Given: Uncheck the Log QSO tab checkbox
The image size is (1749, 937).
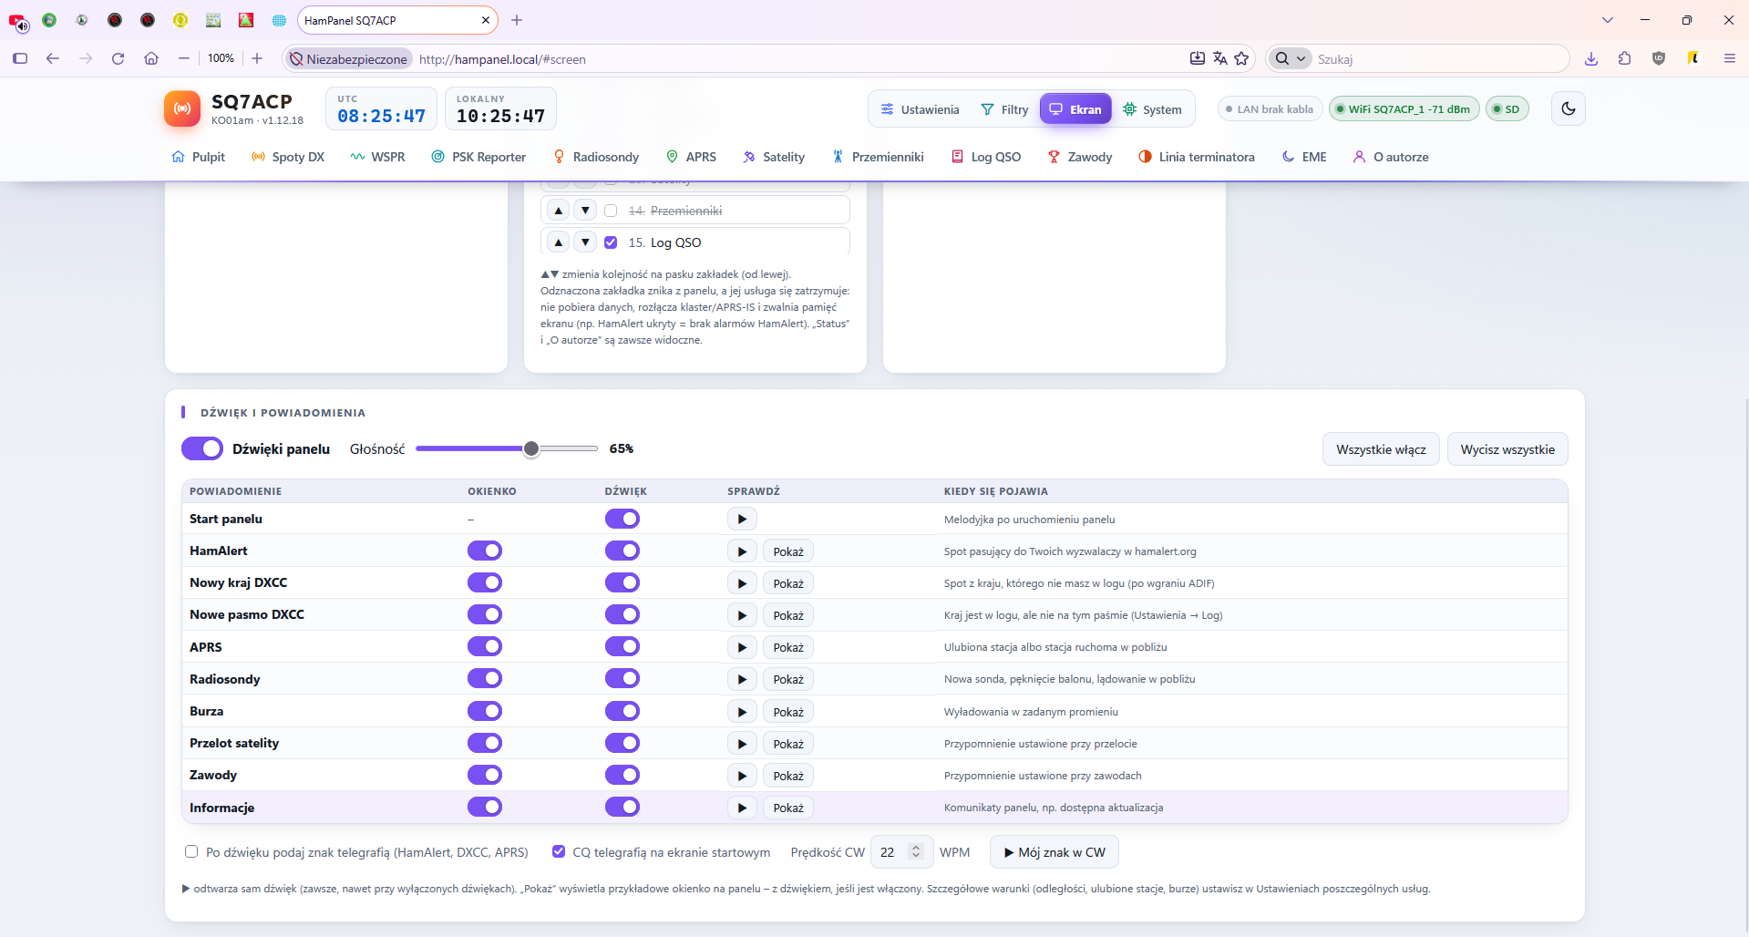Looking at the screenshot, I should pos(611,242).
